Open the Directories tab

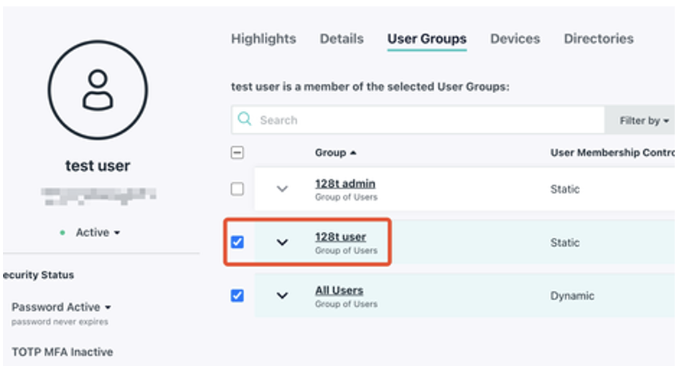[x=598, y=39]
